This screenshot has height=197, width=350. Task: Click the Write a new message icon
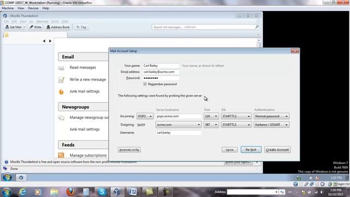pyautogui.click(x=61, y=80)
